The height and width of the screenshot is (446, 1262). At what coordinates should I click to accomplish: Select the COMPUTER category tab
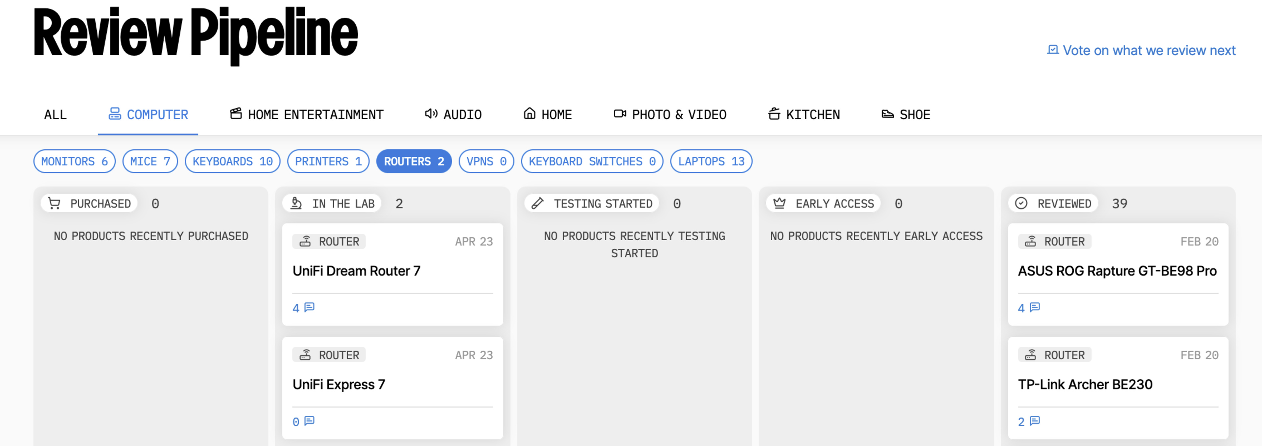click(148, 115)
